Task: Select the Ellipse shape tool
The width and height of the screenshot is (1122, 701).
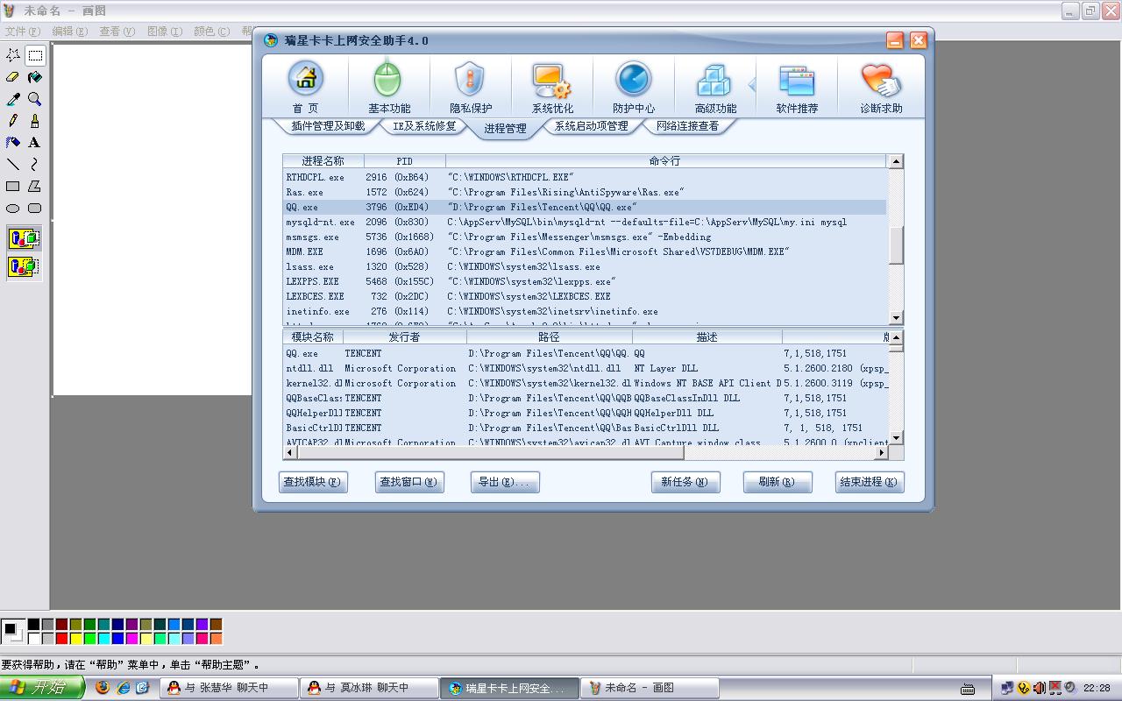Action: pos(13,209)
